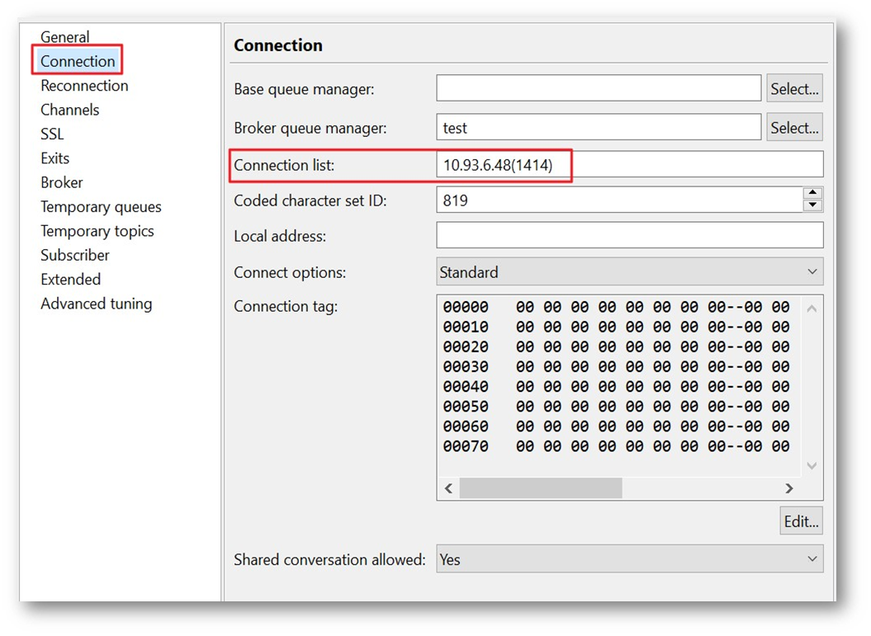Focus the Local address text field
Viewport: 871px width, 636px height.
[x=629, y=236]
